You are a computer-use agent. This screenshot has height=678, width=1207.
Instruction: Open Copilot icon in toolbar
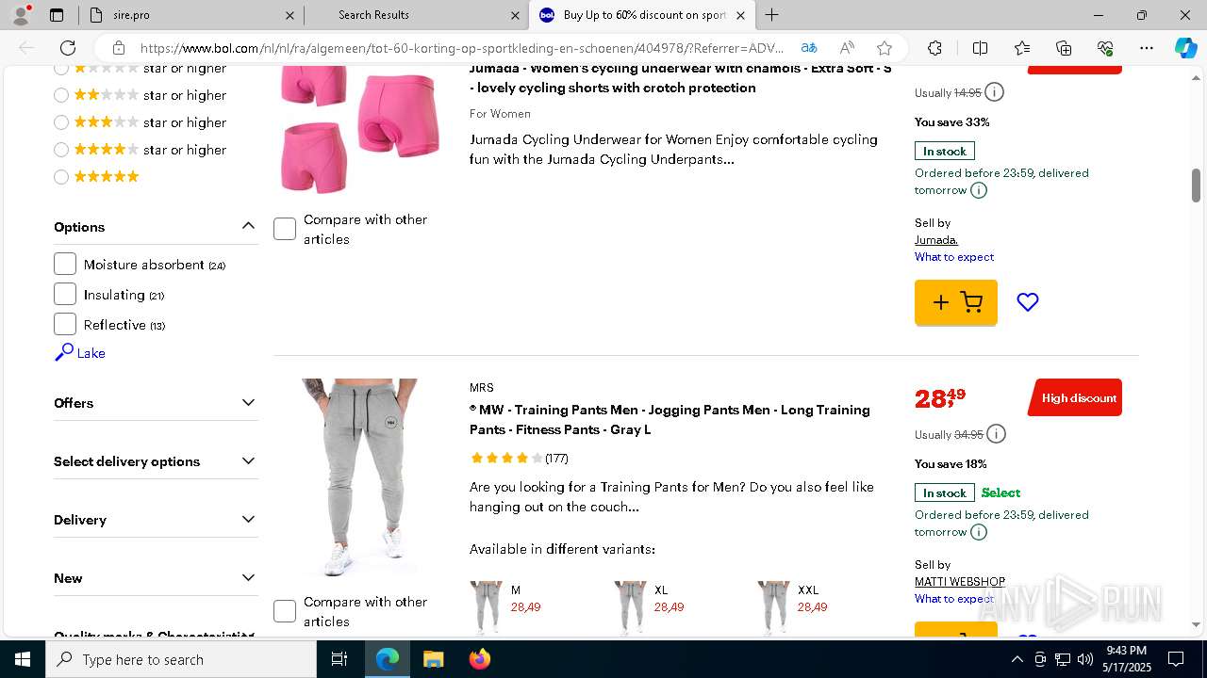pos(1185,48)
